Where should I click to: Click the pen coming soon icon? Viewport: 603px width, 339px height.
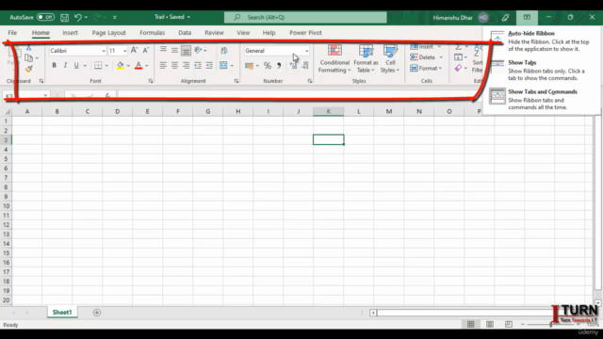[x=505, y=17]
